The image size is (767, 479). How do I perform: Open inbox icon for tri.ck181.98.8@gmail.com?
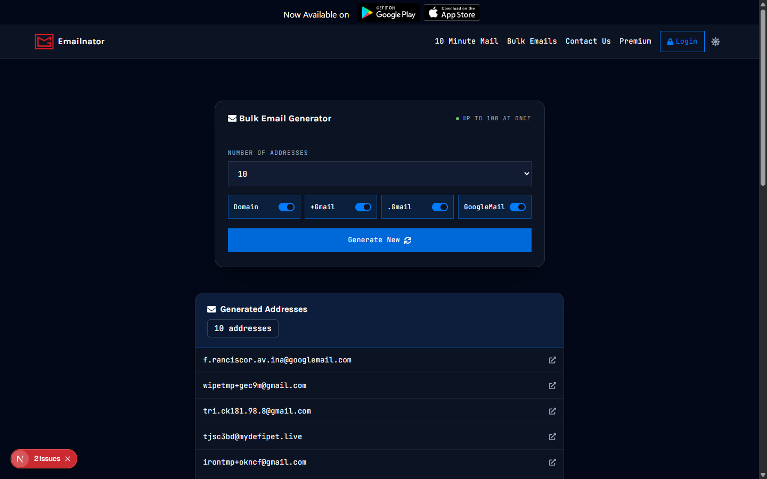[x=552, y=411]
